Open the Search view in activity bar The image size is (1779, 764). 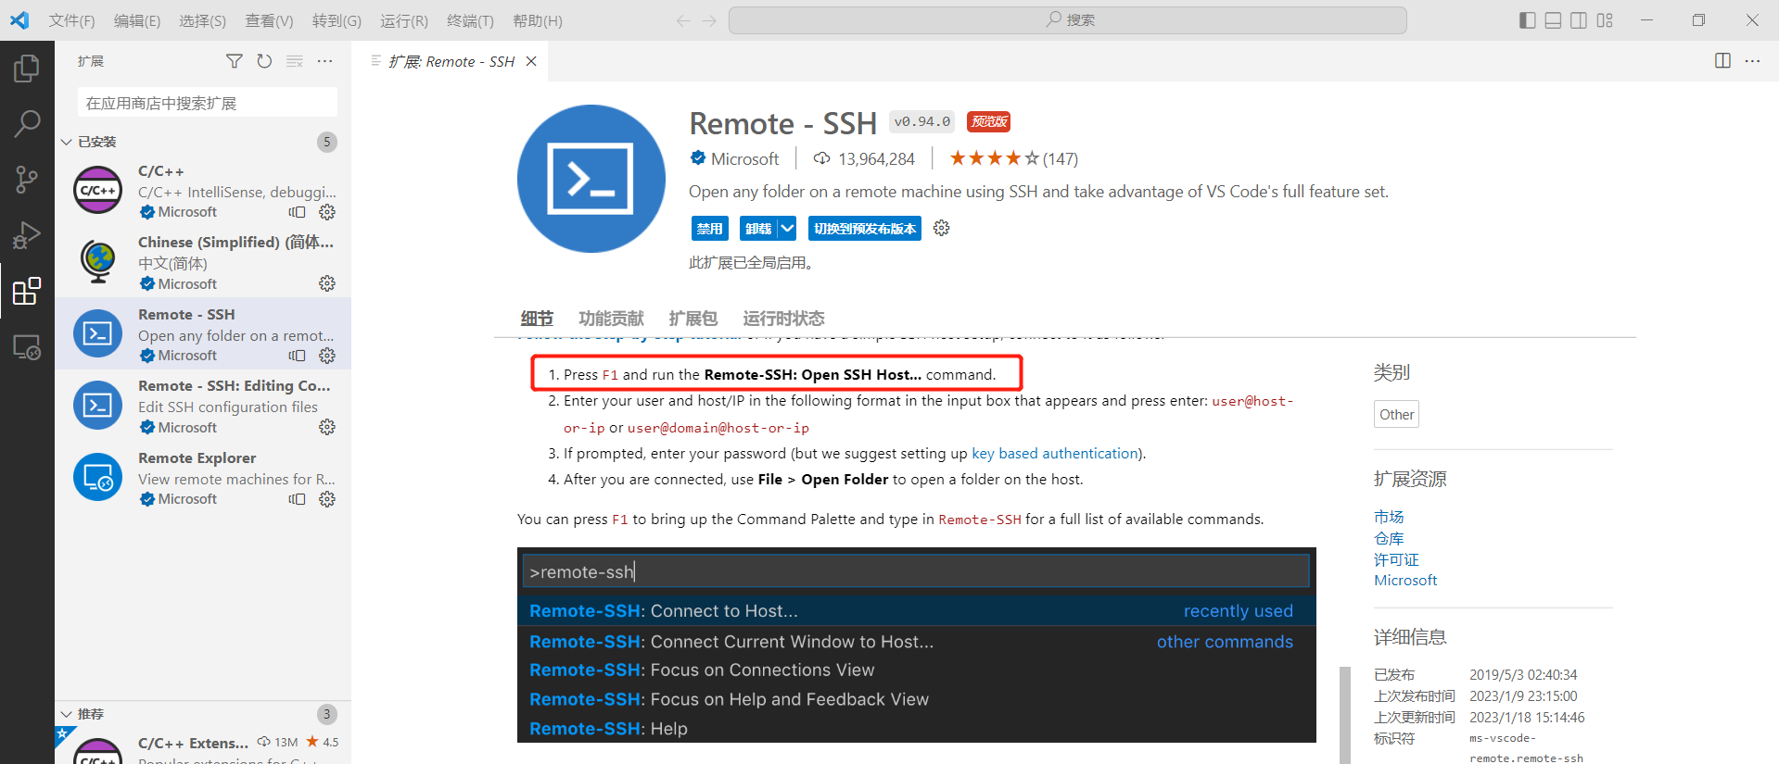point(27,123)
